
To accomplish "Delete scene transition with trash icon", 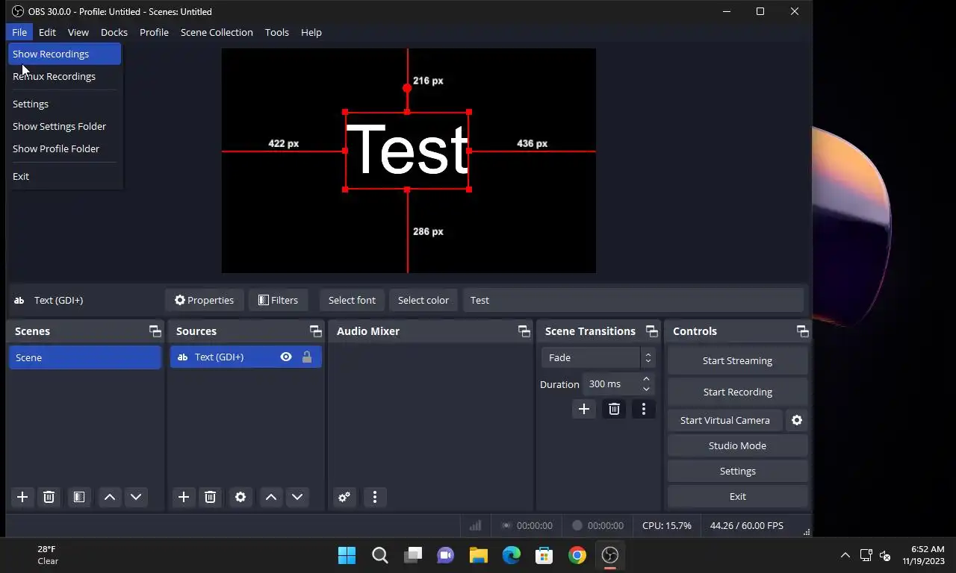I will tap(614, 409).
